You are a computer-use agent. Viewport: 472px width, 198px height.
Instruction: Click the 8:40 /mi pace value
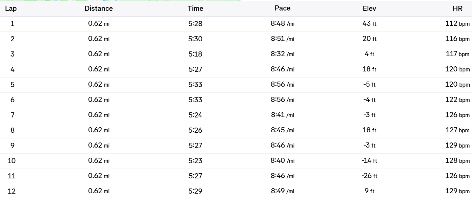[x=283, y=160]
